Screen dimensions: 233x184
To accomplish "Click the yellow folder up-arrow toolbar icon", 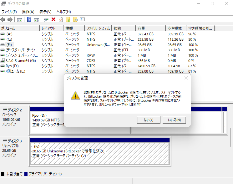I will tap(68, 19).
